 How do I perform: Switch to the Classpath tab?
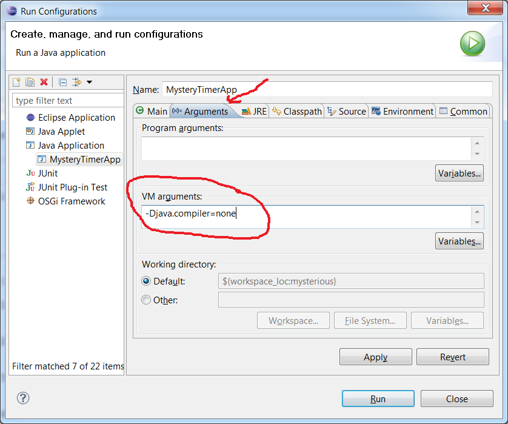(297, 111)
